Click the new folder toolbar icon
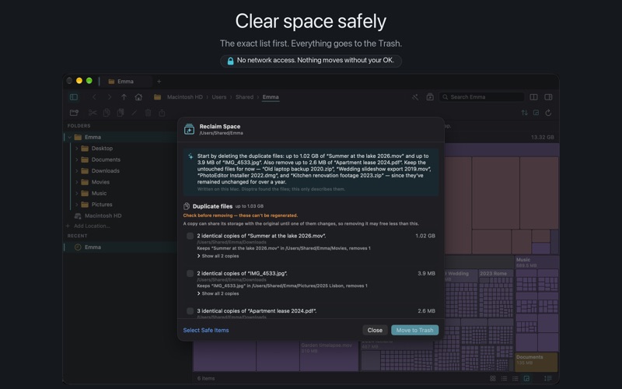Viewport: 622px width, 389px height. [74, 113]
